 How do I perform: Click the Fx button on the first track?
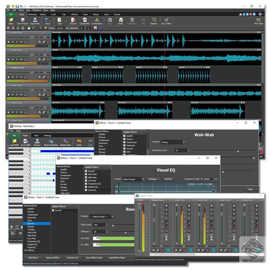point(21,42)
